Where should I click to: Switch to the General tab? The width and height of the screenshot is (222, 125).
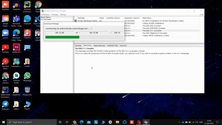coord(78,45)
